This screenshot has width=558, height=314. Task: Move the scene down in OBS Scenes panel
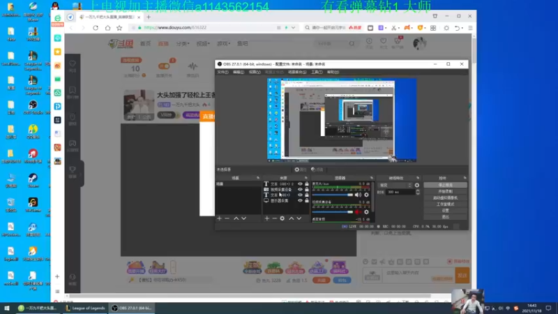[x=243, y=218]
